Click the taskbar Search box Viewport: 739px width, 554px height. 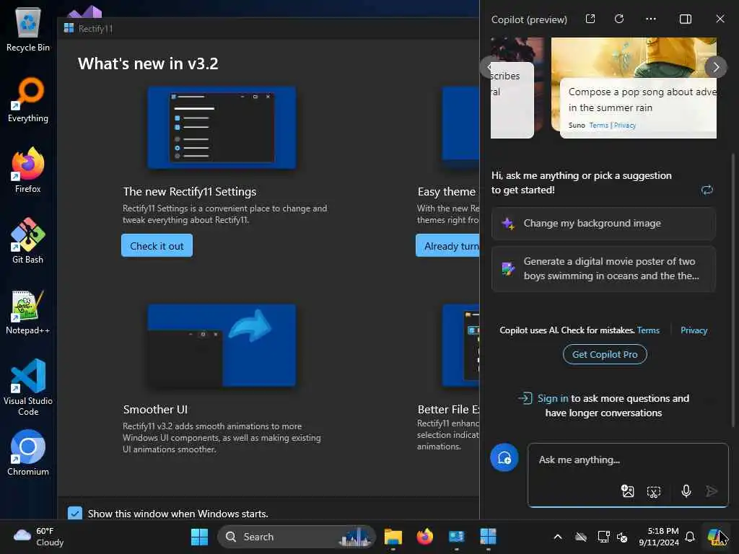click(x=297, y=537)
